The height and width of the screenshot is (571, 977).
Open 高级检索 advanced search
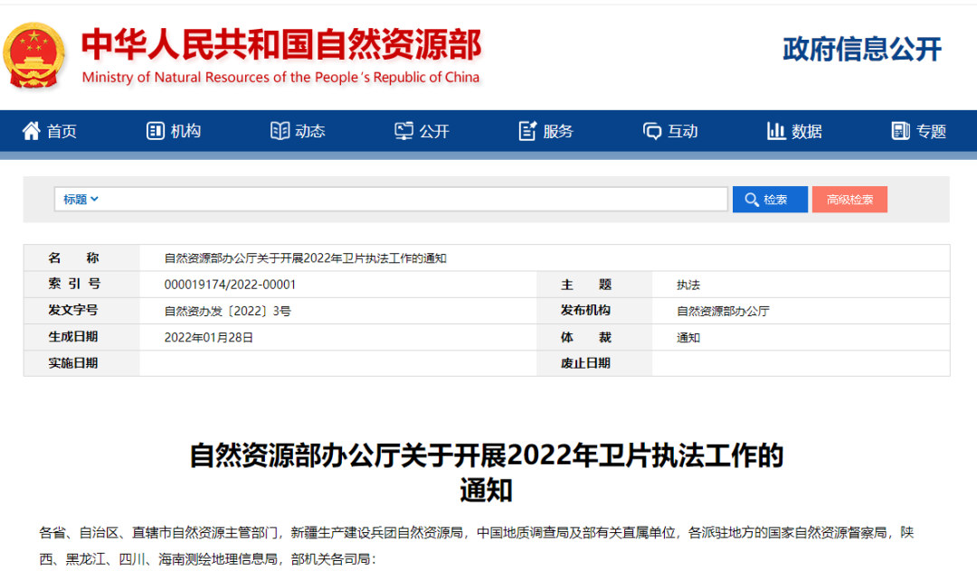point(849,200)
